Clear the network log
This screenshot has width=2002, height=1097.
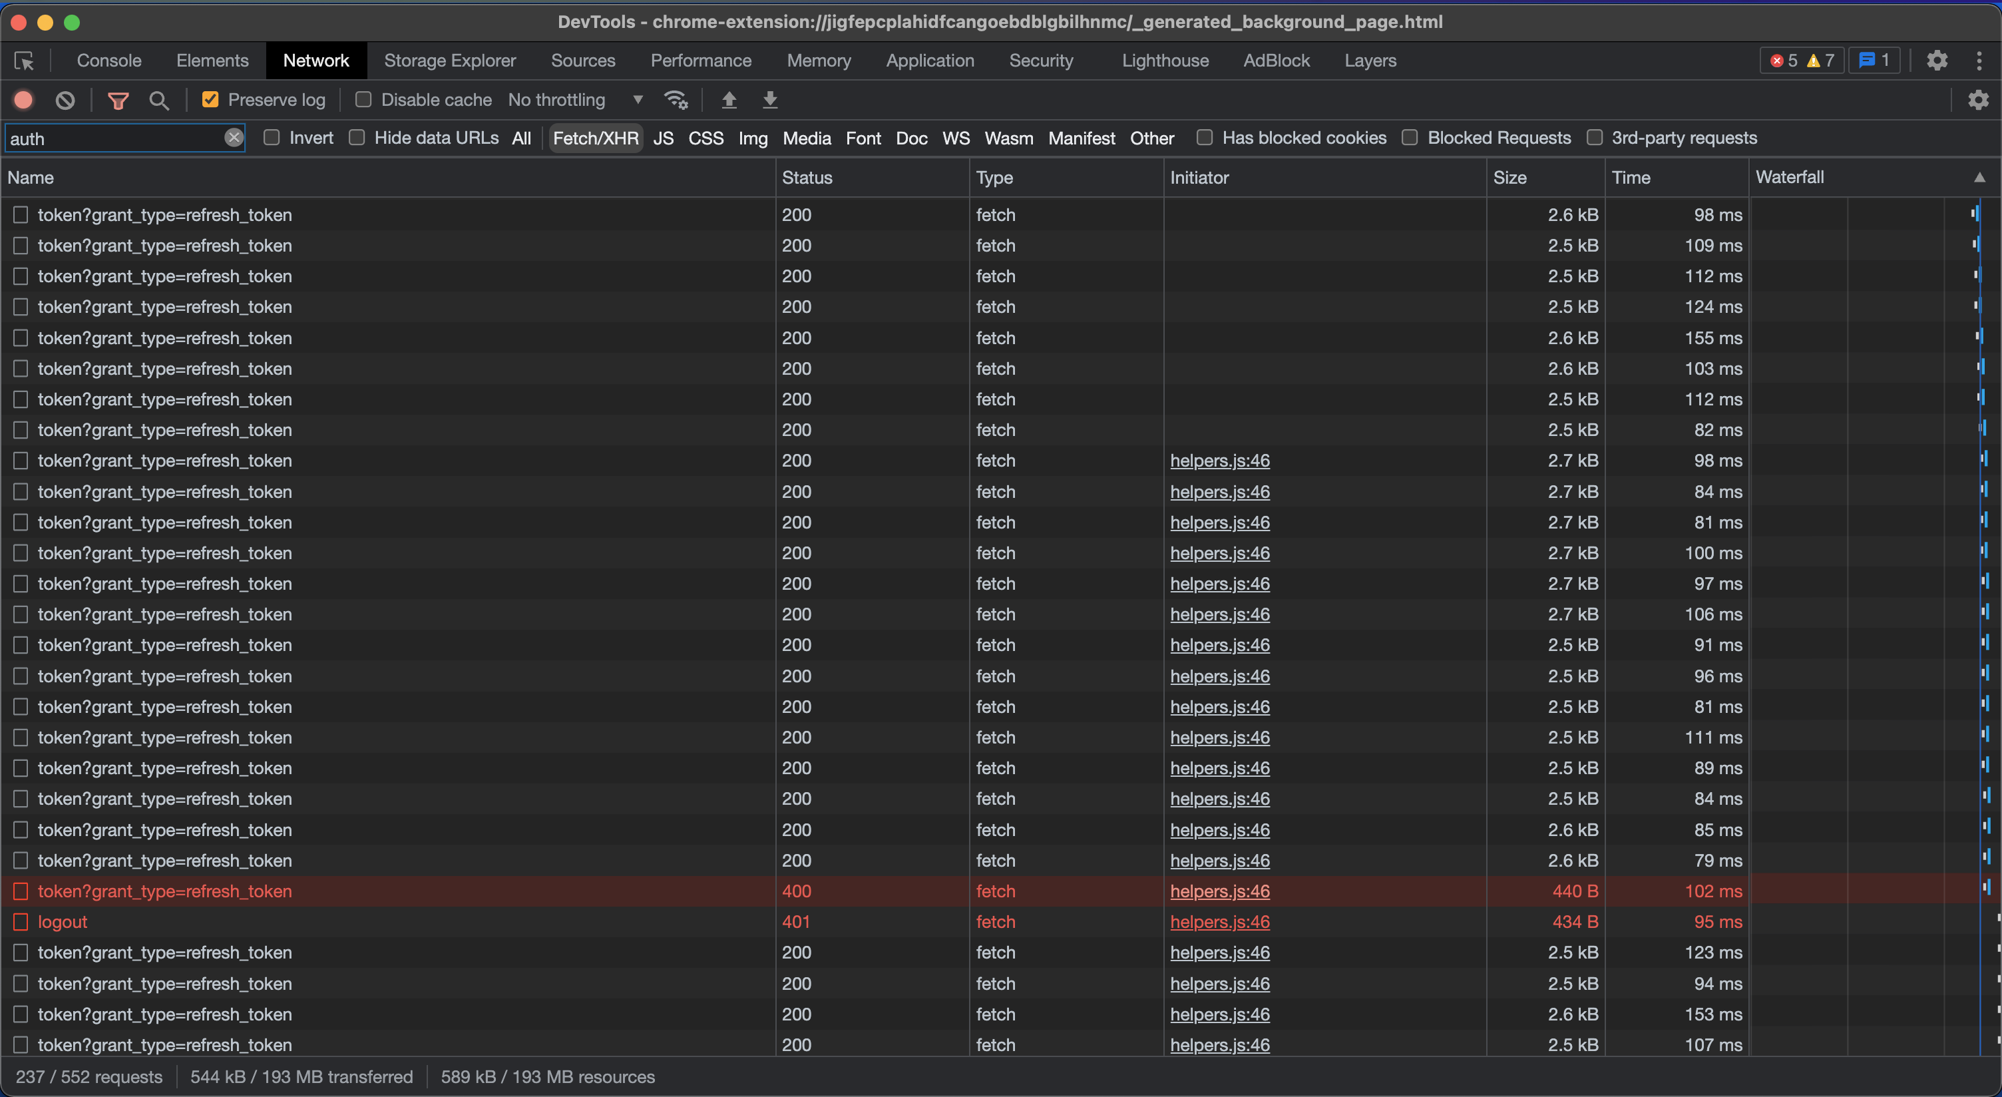[x=65, y=99]
